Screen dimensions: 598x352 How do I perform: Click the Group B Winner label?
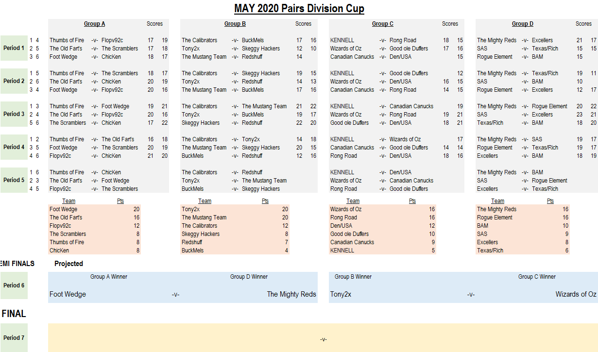click(353, 277)
